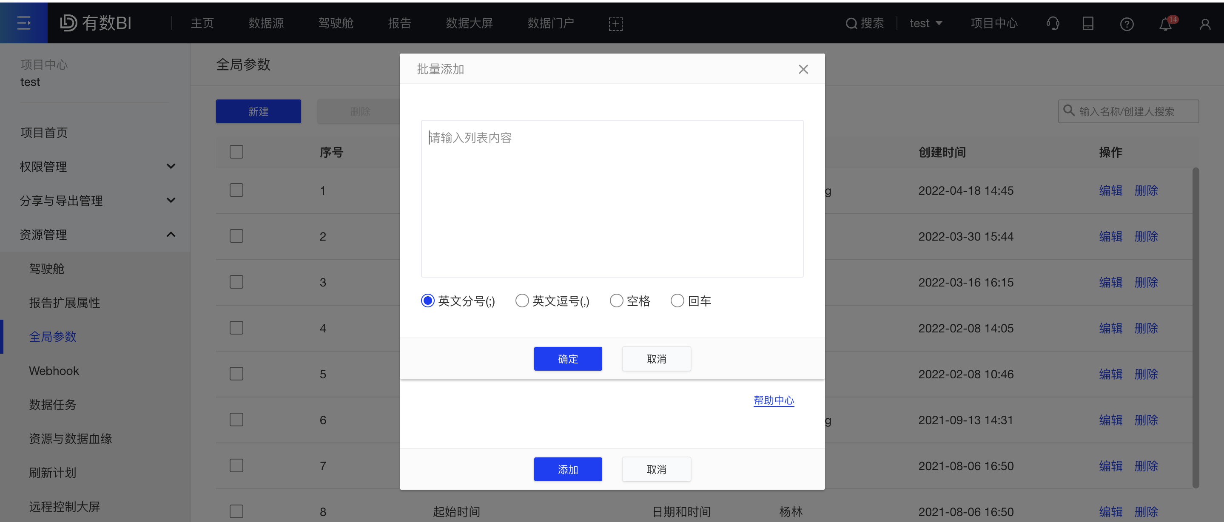Open the help question-mark icon
The height and width of the screenshot is (522, 1224).
pyautogui.click(x=1127, y=24)
